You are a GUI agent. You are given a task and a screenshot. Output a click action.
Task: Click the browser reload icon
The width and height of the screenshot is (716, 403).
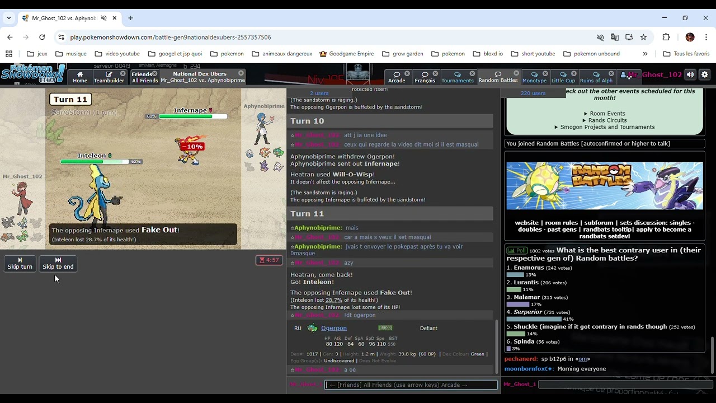(x=42, y=37)
